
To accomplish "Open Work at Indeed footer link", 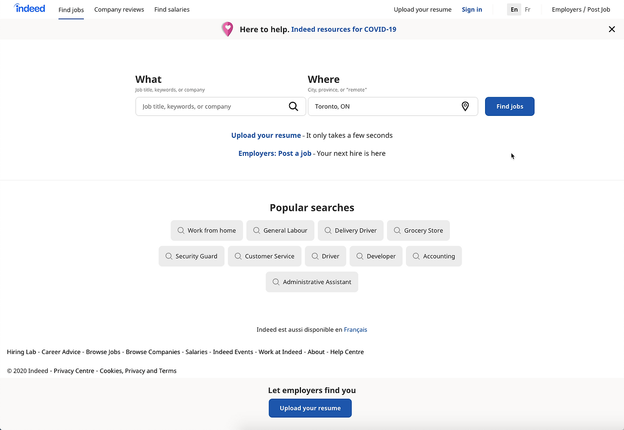I will [x=280, y=352].
